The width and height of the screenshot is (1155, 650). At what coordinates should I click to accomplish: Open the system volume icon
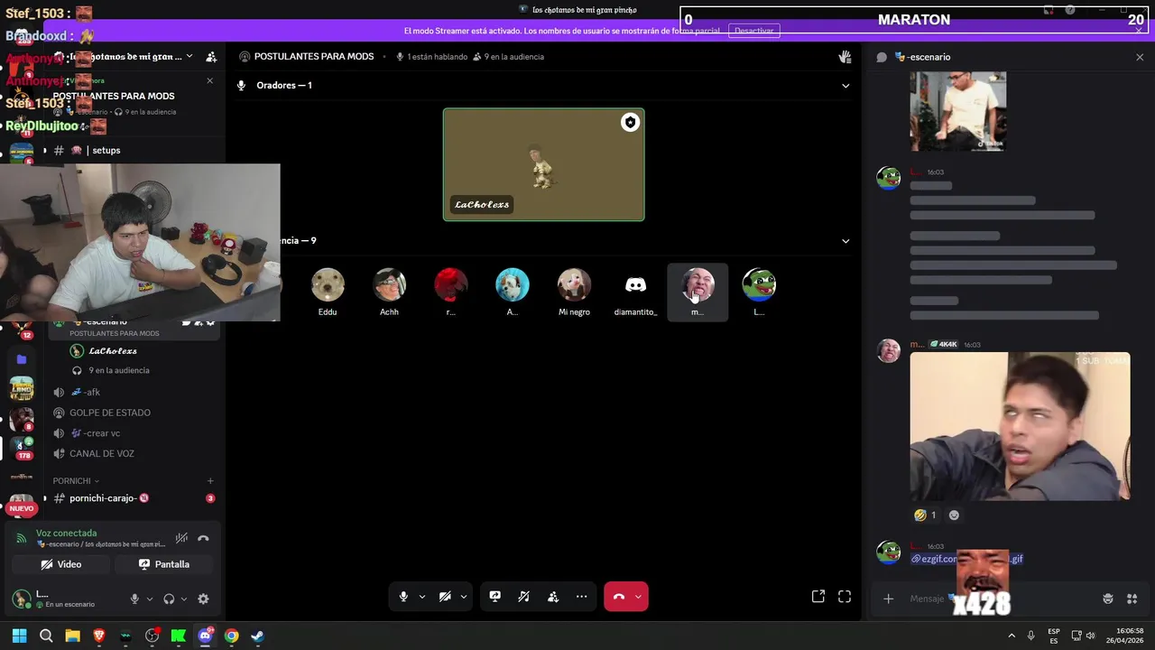1090,636
